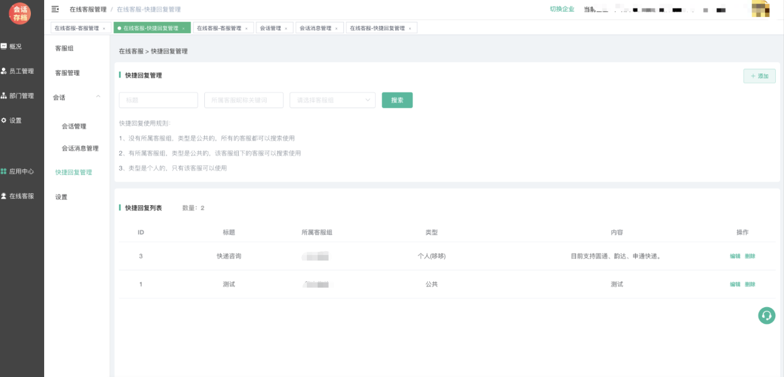Click the 标题 search input field
Screen dimensions: 784x377
[158, 100]
